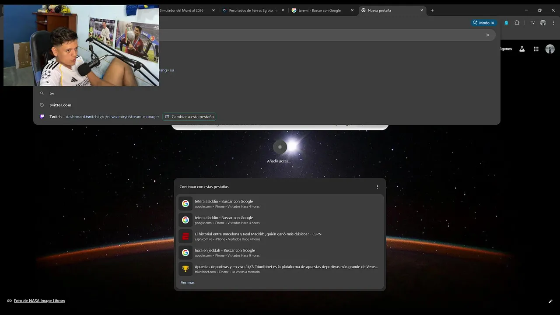Viewport: 560px width, 315px height.
Task: Clear the address bar with the X
Action: click(488, 35)
